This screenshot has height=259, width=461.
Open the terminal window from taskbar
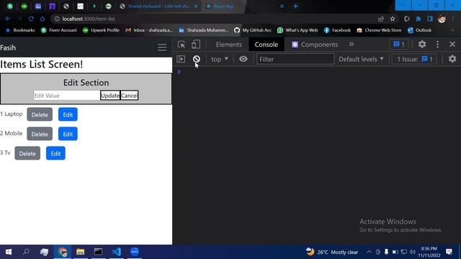pyautogui.click(x=98, y=252)
